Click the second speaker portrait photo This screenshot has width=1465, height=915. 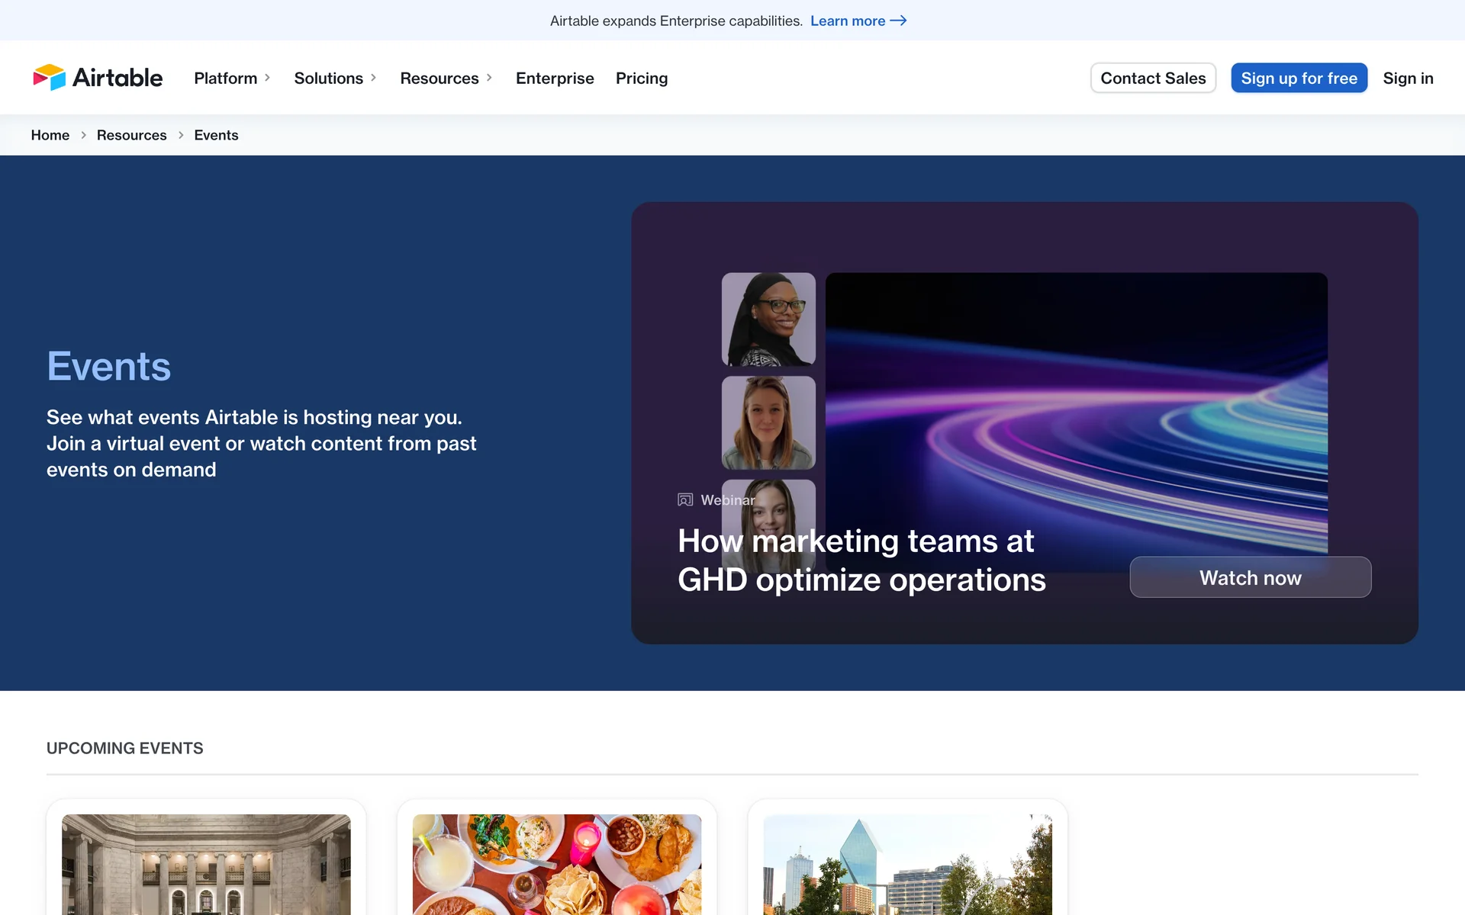coord(768,422)
